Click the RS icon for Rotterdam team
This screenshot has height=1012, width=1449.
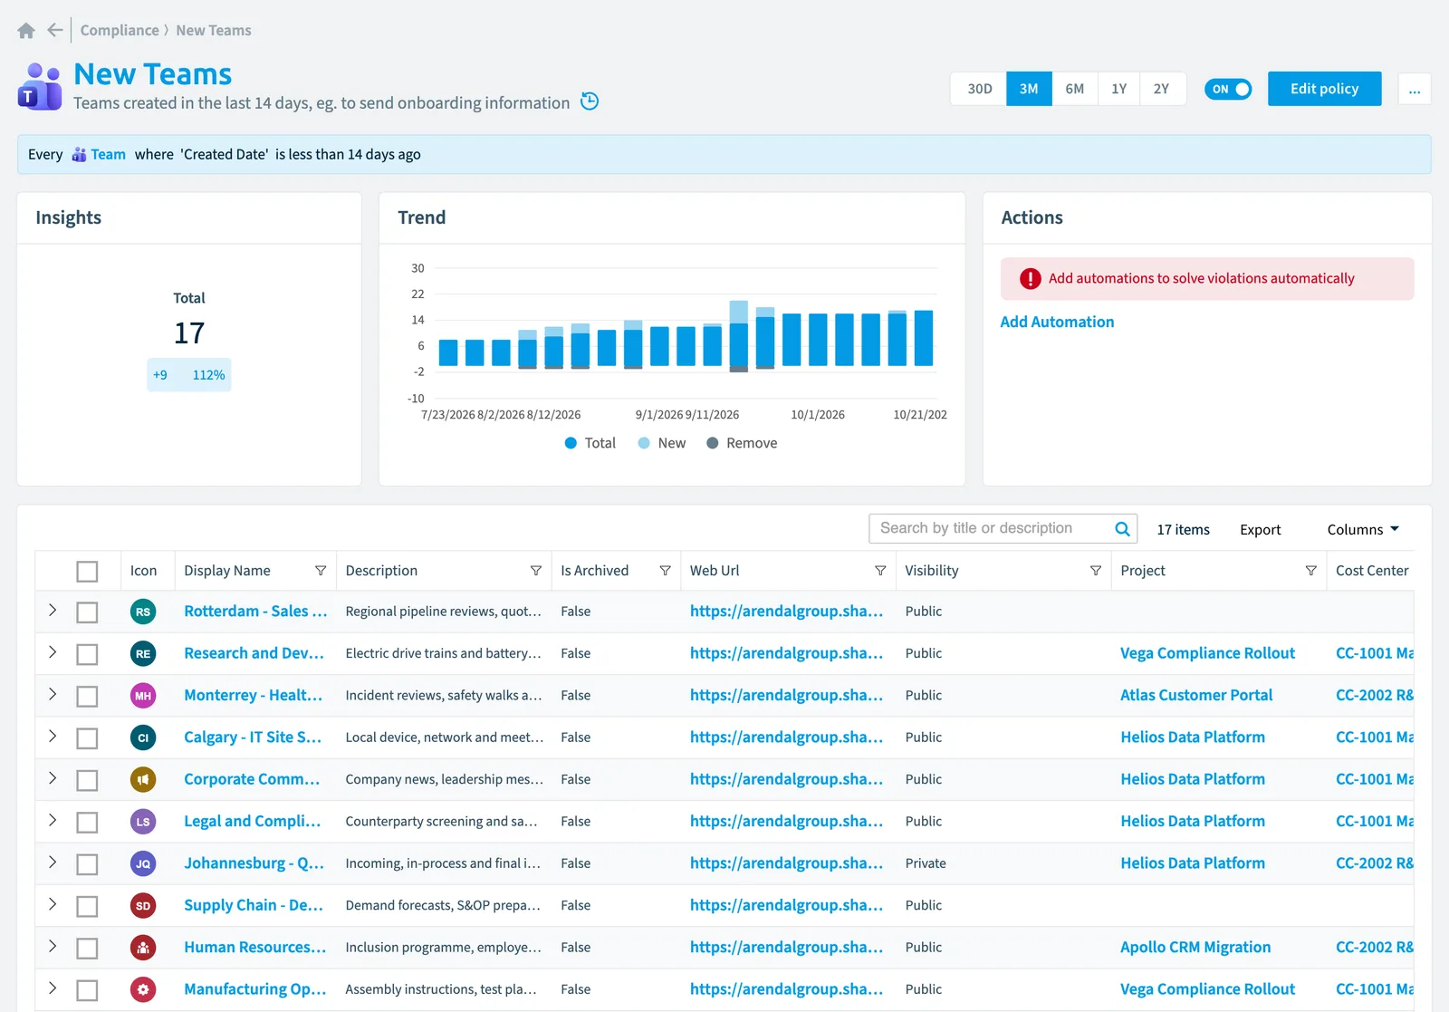(143, 612)
